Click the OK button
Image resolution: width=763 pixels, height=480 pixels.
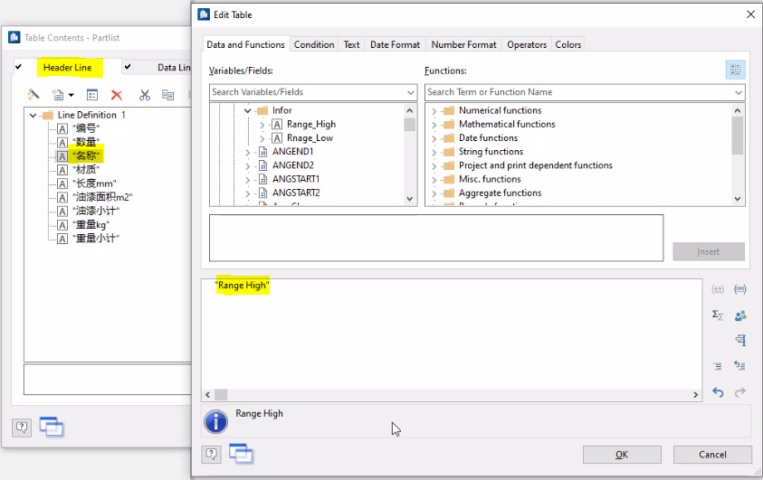click(622, 455)
